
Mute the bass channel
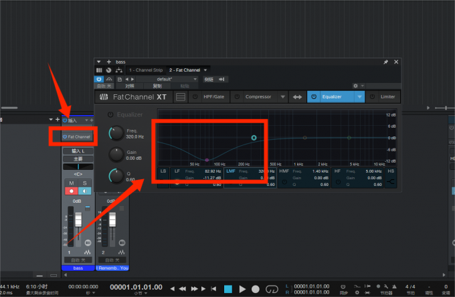[72, 183]
